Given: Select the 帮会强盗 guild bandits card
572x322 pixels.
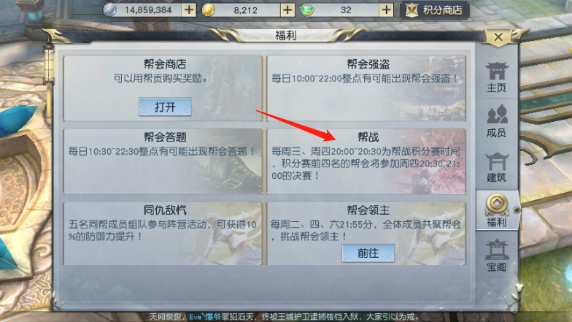Looking at the screenshot, I should 366,88.
